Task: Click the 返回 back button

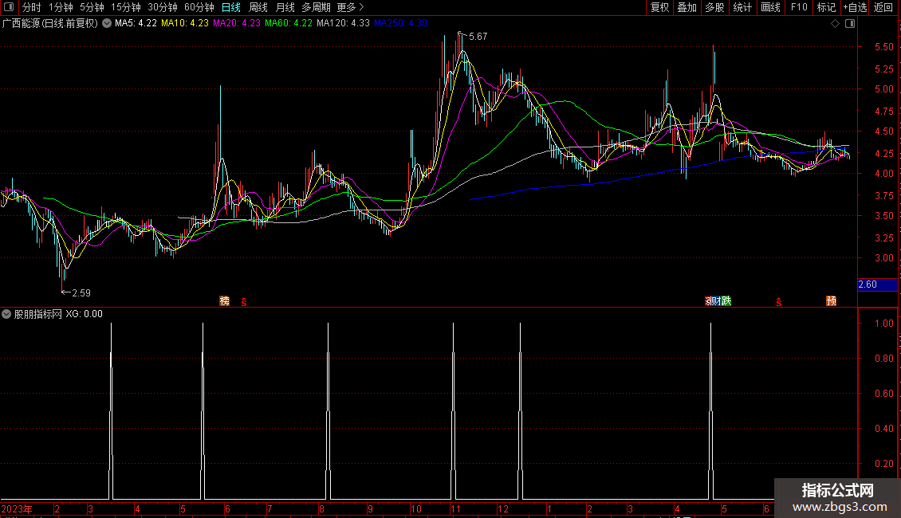Action: click(883, 7)
